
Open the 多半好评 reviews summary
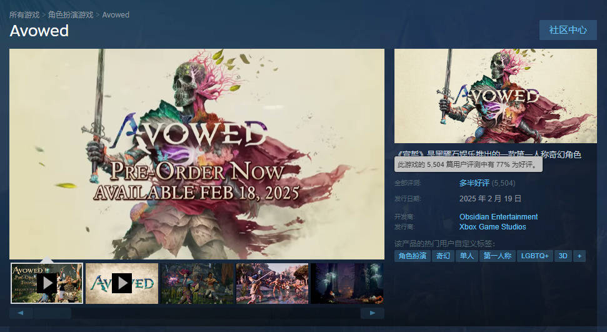474,183
